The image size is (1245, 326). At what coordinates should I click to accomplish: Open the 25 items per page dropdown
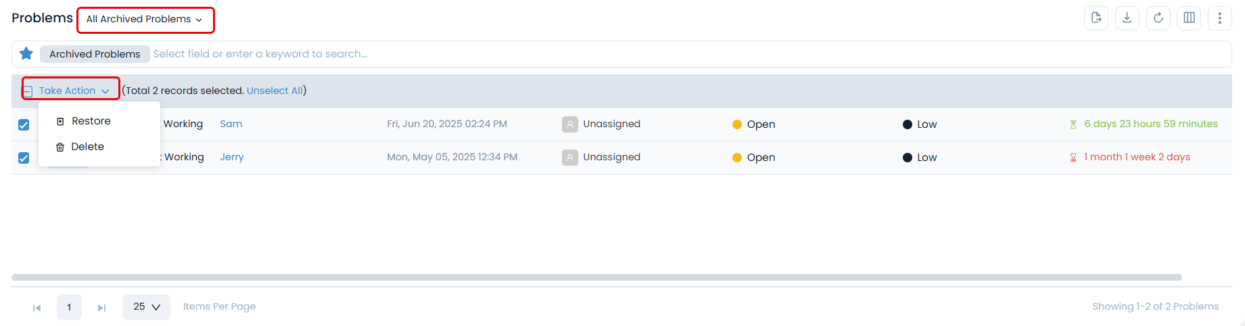tap(146, 307)
